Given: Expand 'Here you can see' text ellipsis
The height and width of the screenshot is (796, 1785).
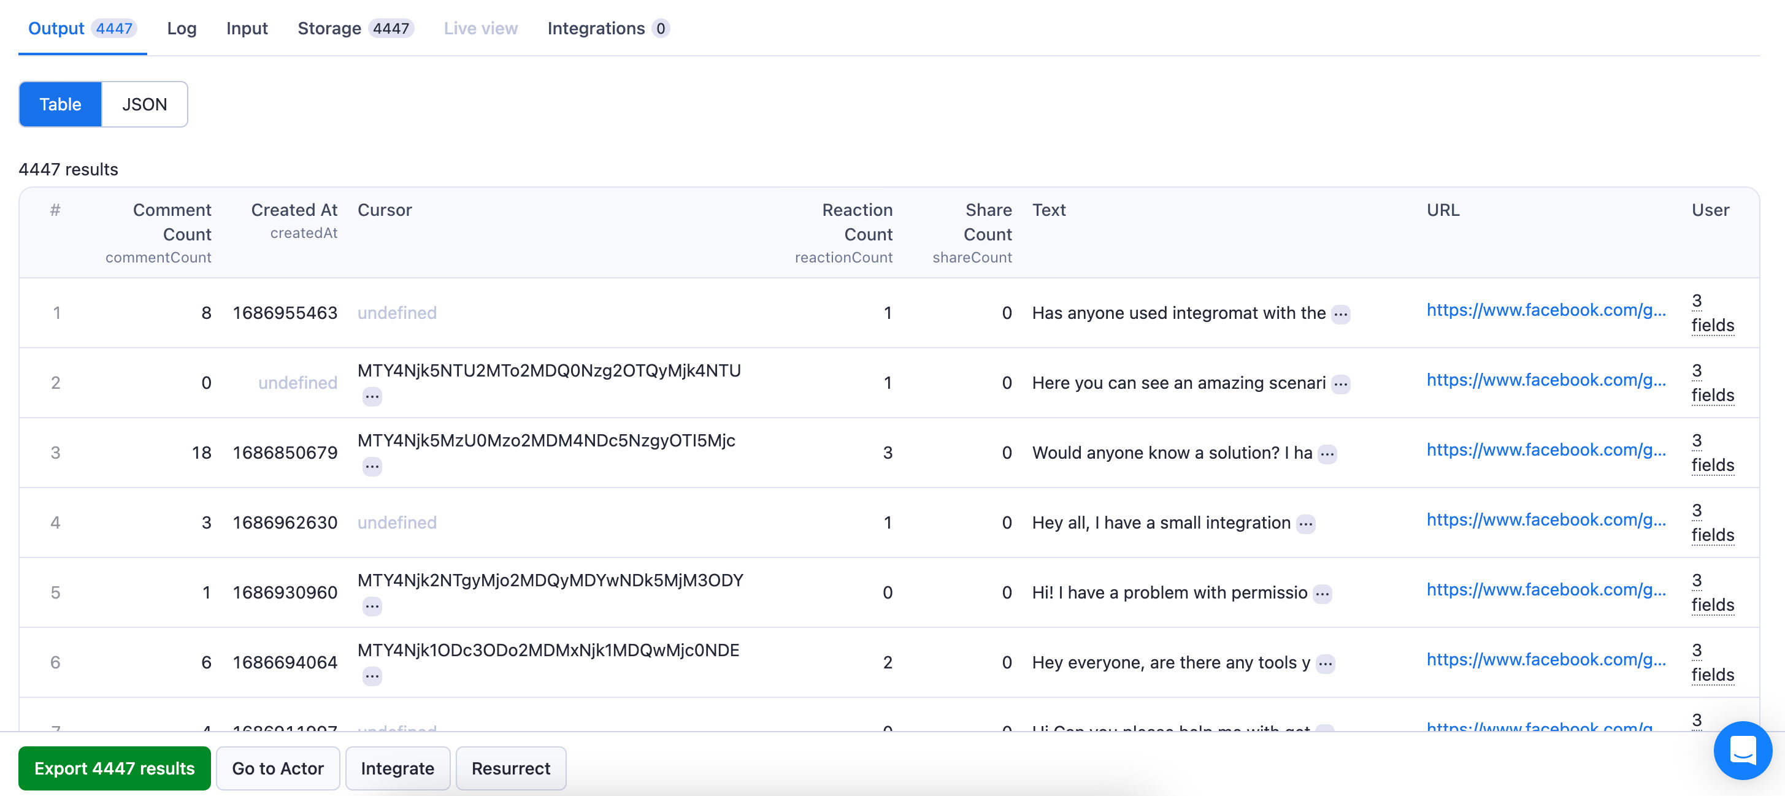Looking at the screenshot, I should (x=1341, y=384).
